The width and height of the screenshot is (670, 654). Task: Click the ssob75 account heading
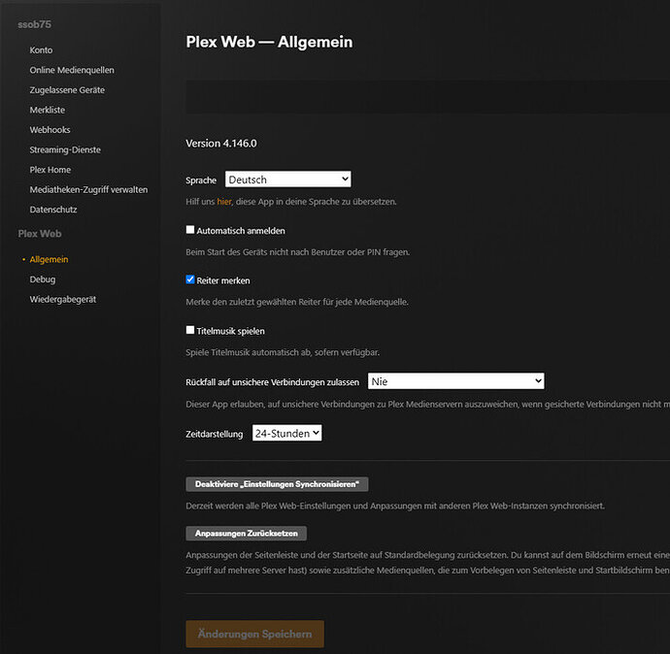tap(34, 25)
